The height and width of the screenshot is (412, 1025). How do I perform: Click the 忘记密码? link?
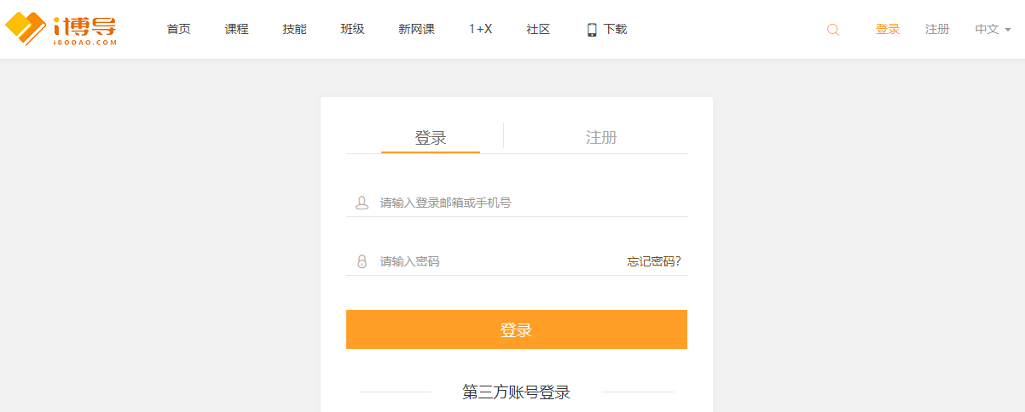pyautogui.click(x=654, y=261)
